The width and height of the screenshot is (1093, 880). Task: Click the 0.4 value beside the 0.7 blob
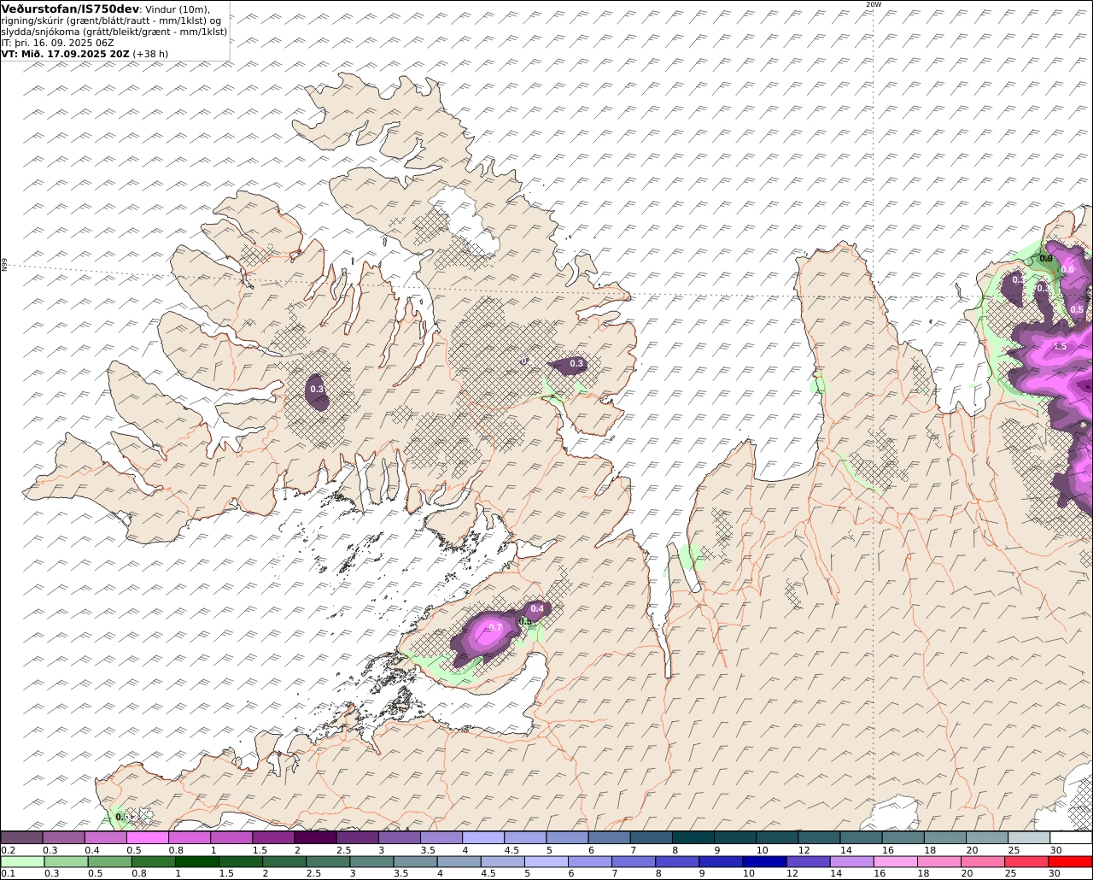[537, 608]
